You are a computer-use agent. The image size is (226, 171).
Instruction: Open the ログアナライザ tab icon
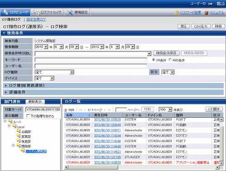(36, 13)
